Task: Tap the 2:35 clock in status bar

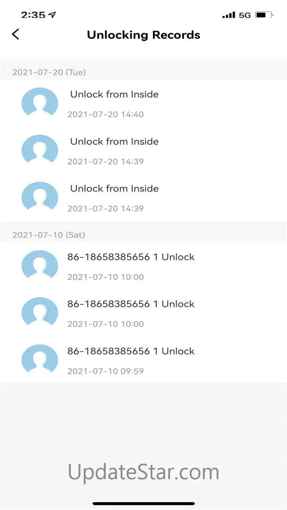Action: [33, 15]
